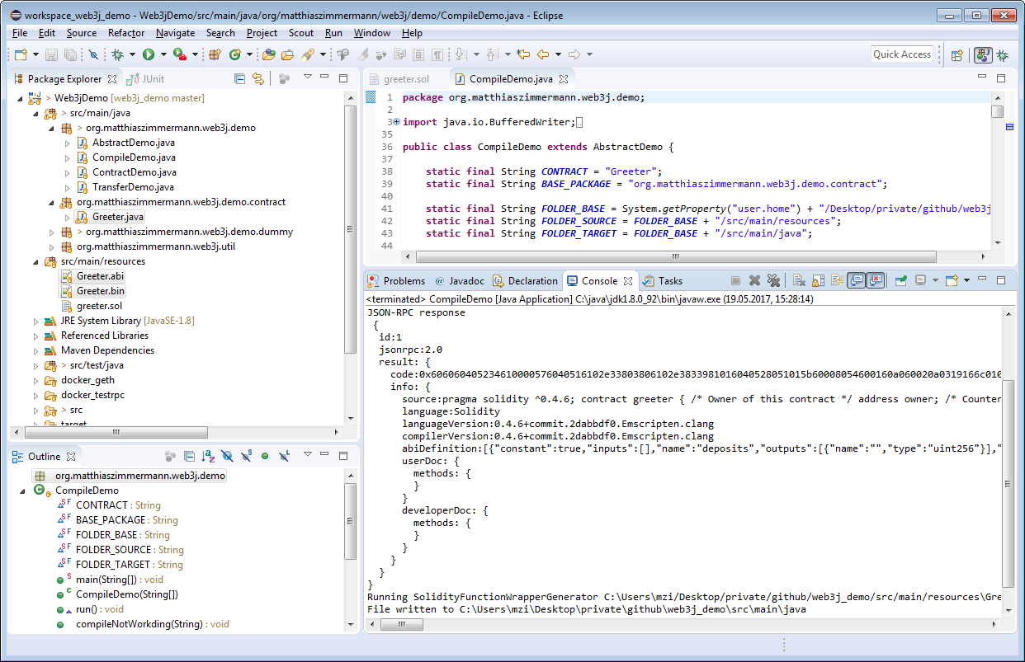The width and height of the screenshot is (1025, 662).
Task: Collapse the CompileDemo class in Outline
Action: 23,491
